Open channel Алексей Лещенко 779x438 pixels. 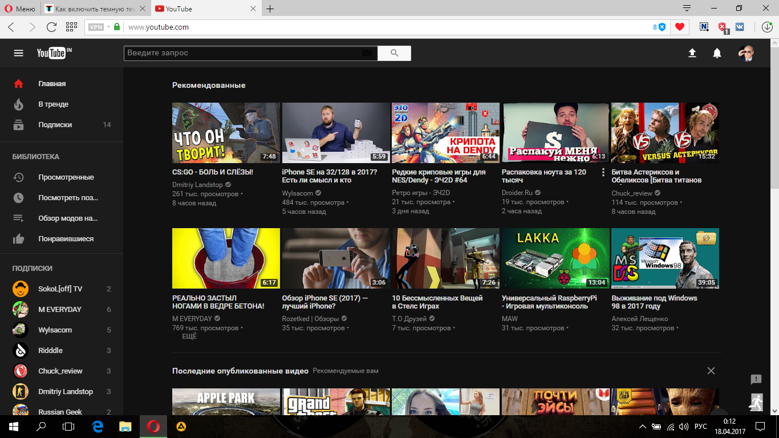(640, 319)
